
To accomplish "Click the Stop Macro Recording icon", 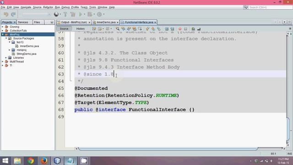I will pos(185,29).
